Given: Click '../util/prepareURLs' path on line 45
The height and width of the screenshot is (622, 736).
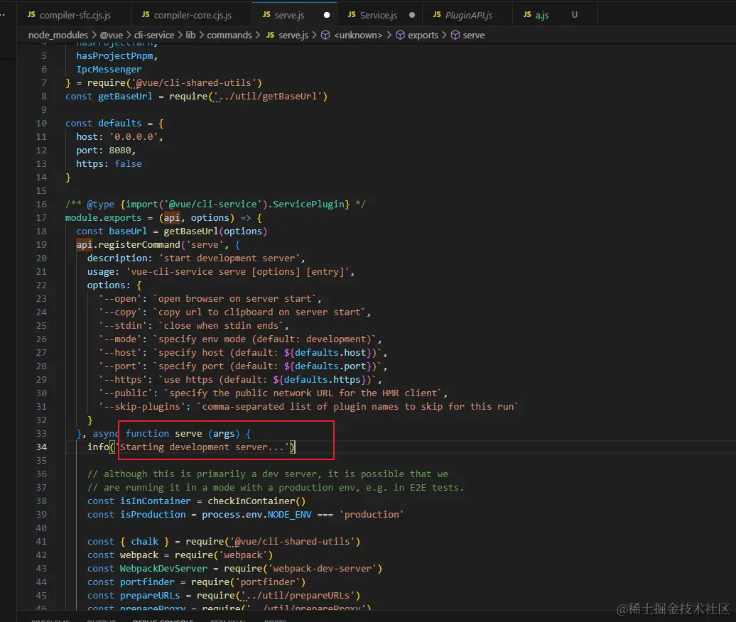Looking at the screenshot, I should click(298, 595).
